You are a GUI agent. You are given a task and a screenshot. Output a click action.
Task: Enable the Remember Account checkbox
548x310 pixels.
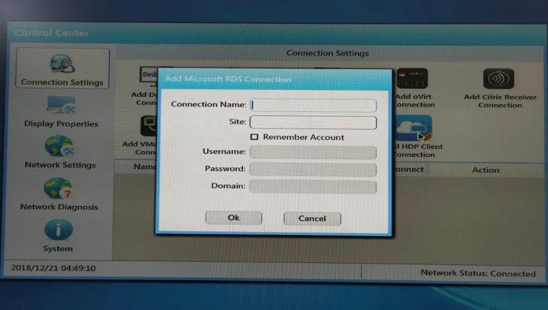[x=254, y=137]
